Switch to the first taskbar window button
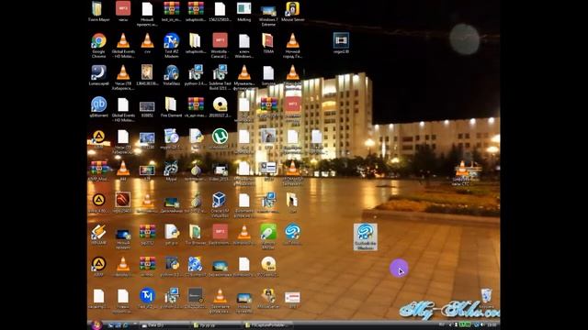 [x=164, y=325]
